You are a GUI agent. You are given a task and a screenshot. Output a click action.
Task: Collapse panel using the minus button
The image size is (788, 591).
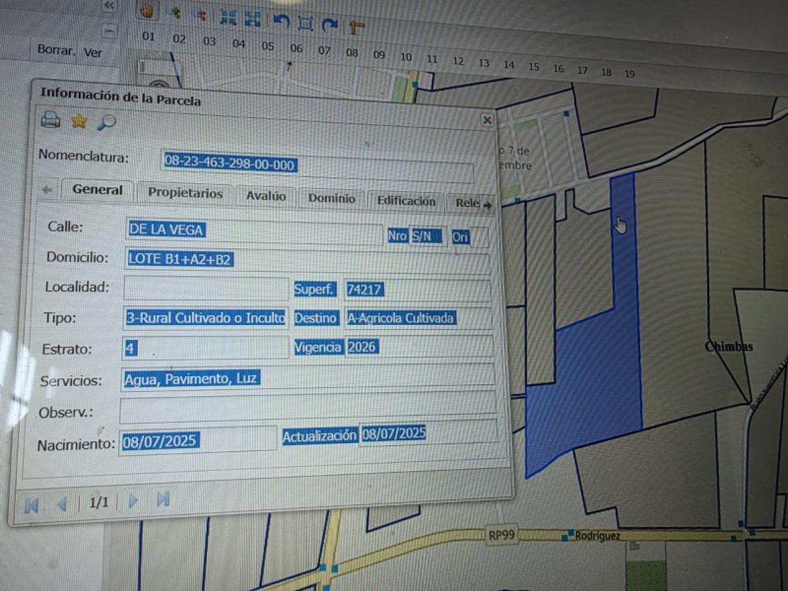pyautogui.click(x=109, y=30)
